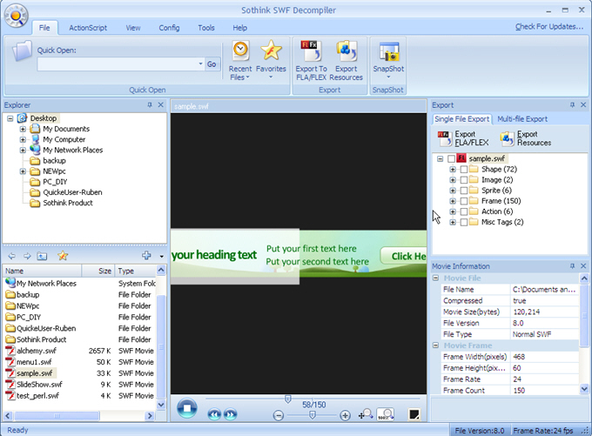Reset zoom to 100% icon
Screen dimensions: 592x436
[386, 414]
